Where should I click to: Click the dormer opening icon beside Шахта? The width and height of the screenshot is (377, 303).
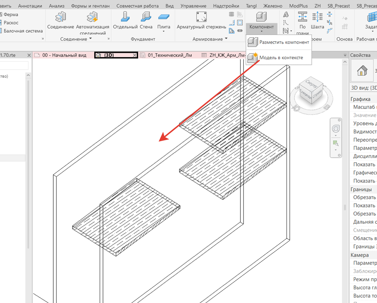point(330,31)
